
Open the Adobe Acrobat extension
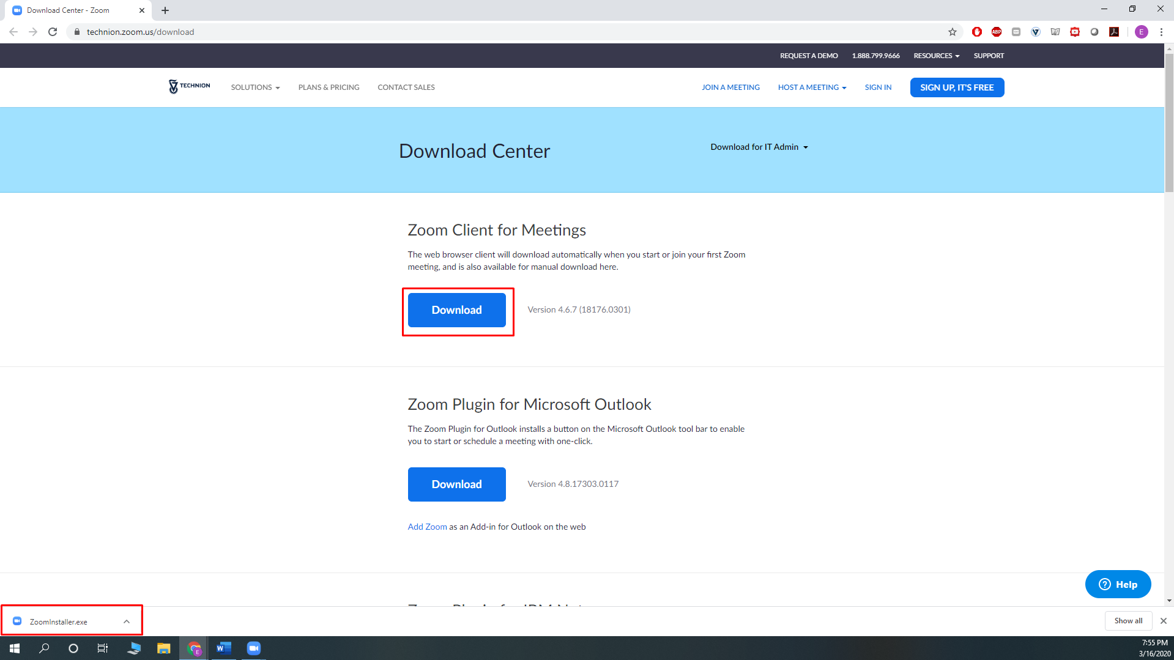coord(1114,32)
